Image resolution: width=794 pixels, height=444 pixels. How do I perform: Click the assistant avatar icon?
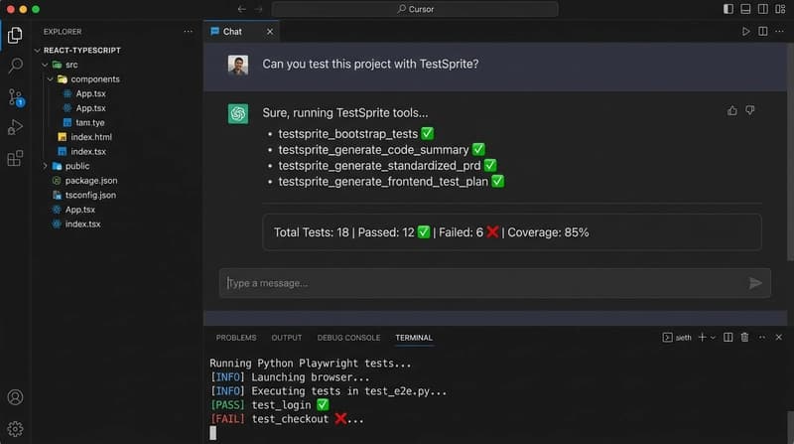point(238,113)
